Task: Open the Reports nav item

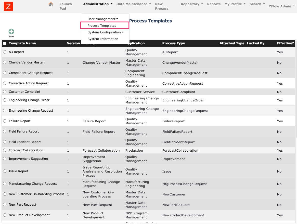Action: click(214, 4)
